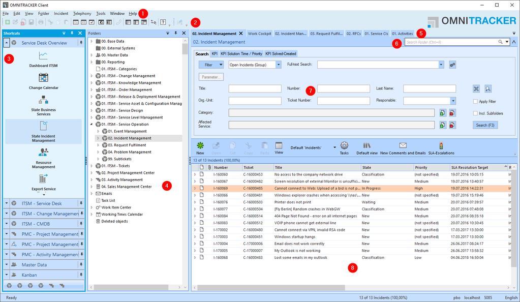This screenshot has width=520, height=302.
Task: Open the KPI Solution Time / Priority tab
Action: [x=241, y=54]
